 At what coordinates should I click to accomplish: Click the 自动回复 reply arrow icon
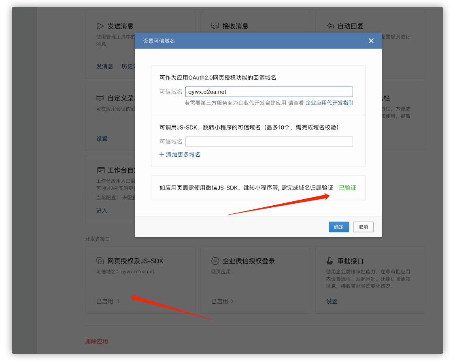[330, 26]
